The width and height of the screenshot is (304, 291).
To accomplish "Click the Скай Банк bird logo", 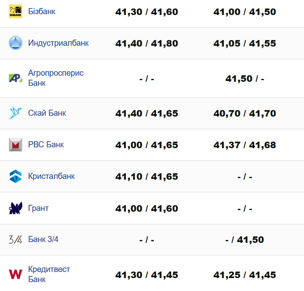I will tap(15, 113).
